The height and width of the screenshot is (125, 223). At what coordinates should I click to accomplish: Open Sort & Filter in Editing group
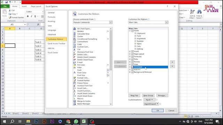(x=192, y=14)
